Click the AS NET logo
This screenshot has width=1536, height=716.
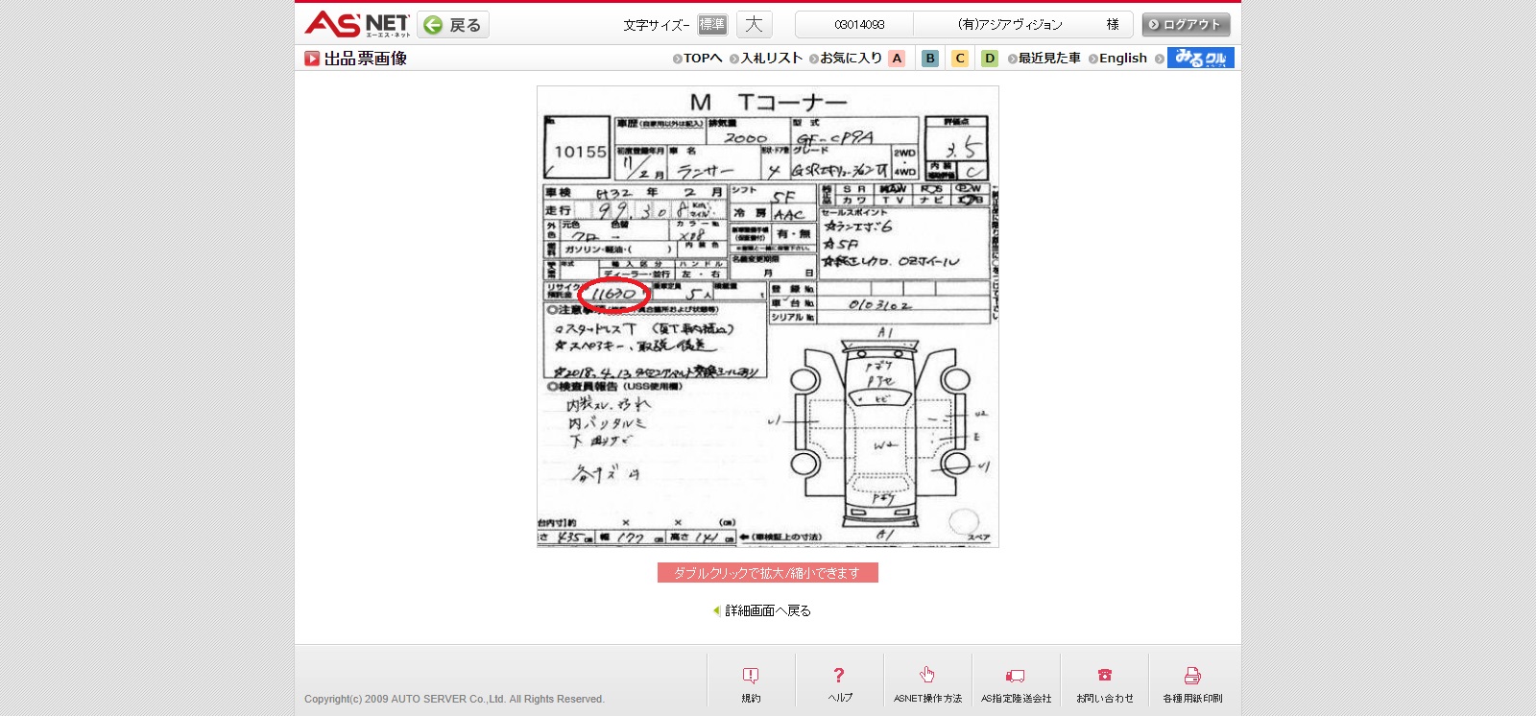[357, 24]
